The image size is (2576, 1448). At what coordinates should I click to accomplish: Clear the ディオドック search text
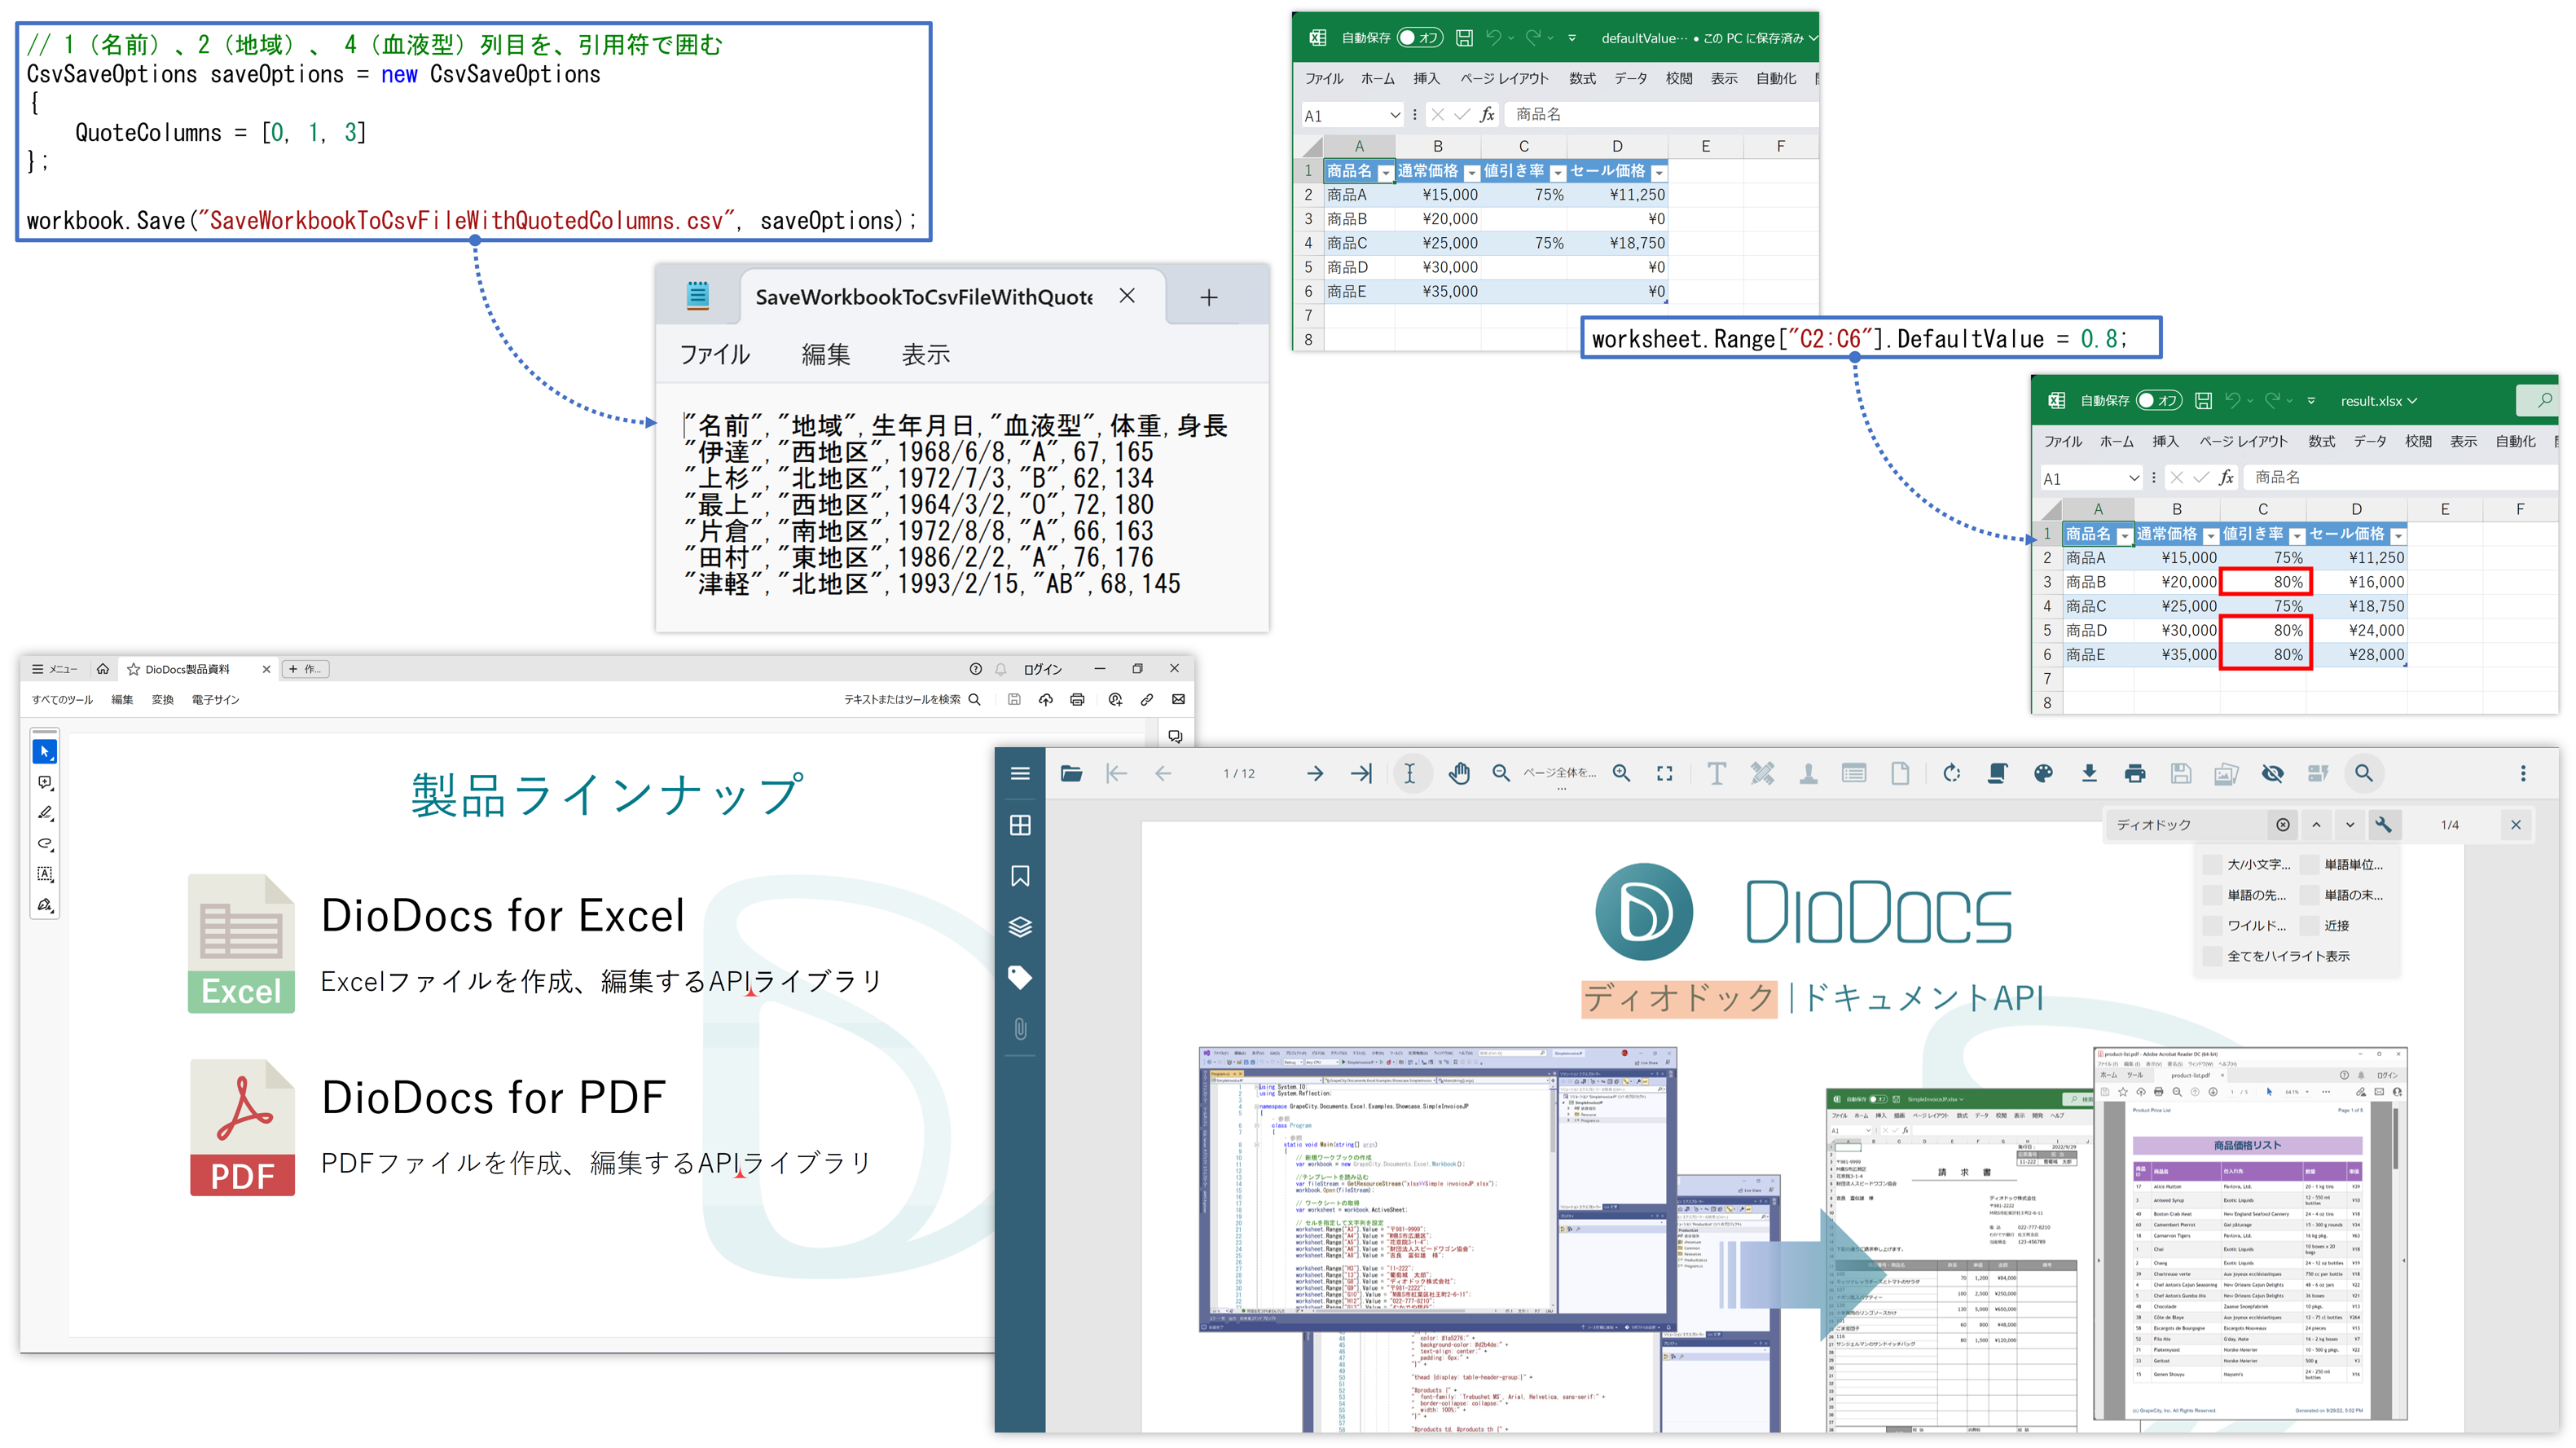pyautogui.click(x=2283, y=825)
